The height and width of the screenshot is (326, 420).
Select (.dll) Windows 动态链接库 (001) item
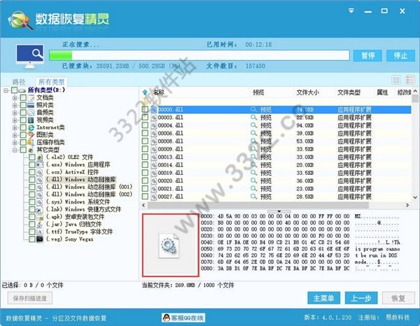pos(90,187)
